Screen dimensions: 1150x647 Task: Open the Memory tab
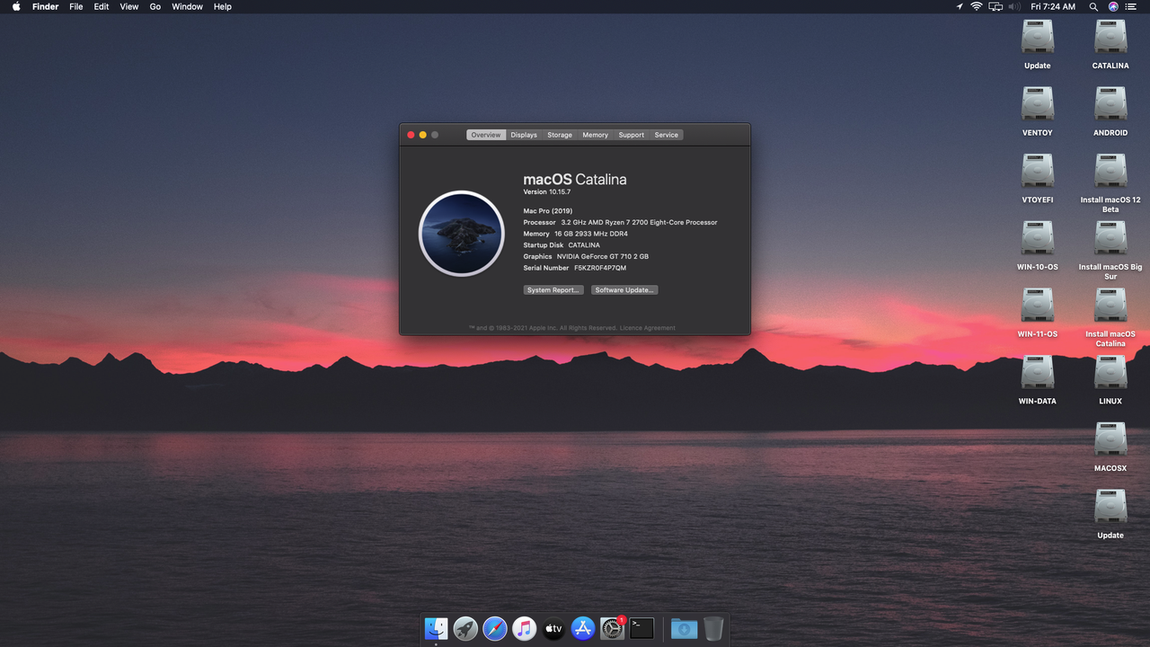pos(595,134)
